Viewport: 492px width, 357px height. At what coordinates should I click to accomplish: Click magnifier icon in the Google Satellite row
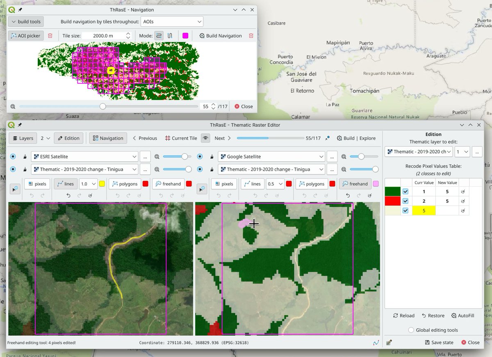tap(344, 157)
